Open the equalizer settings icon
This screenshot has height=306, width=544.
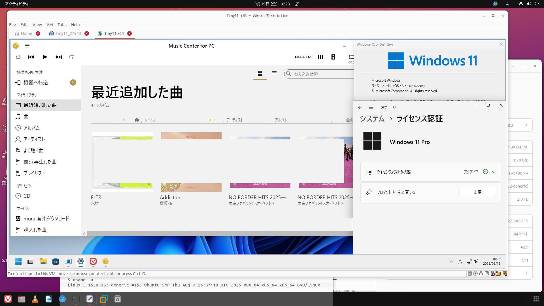pos(320,57)
